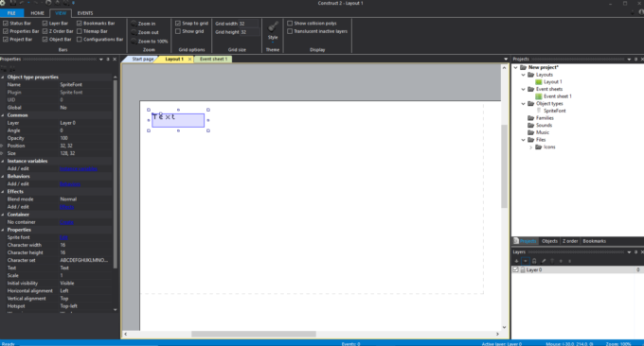Click the lock layer toolbar icon
Image resolution: width=644 pixels, height=346 pixels.
534,261
